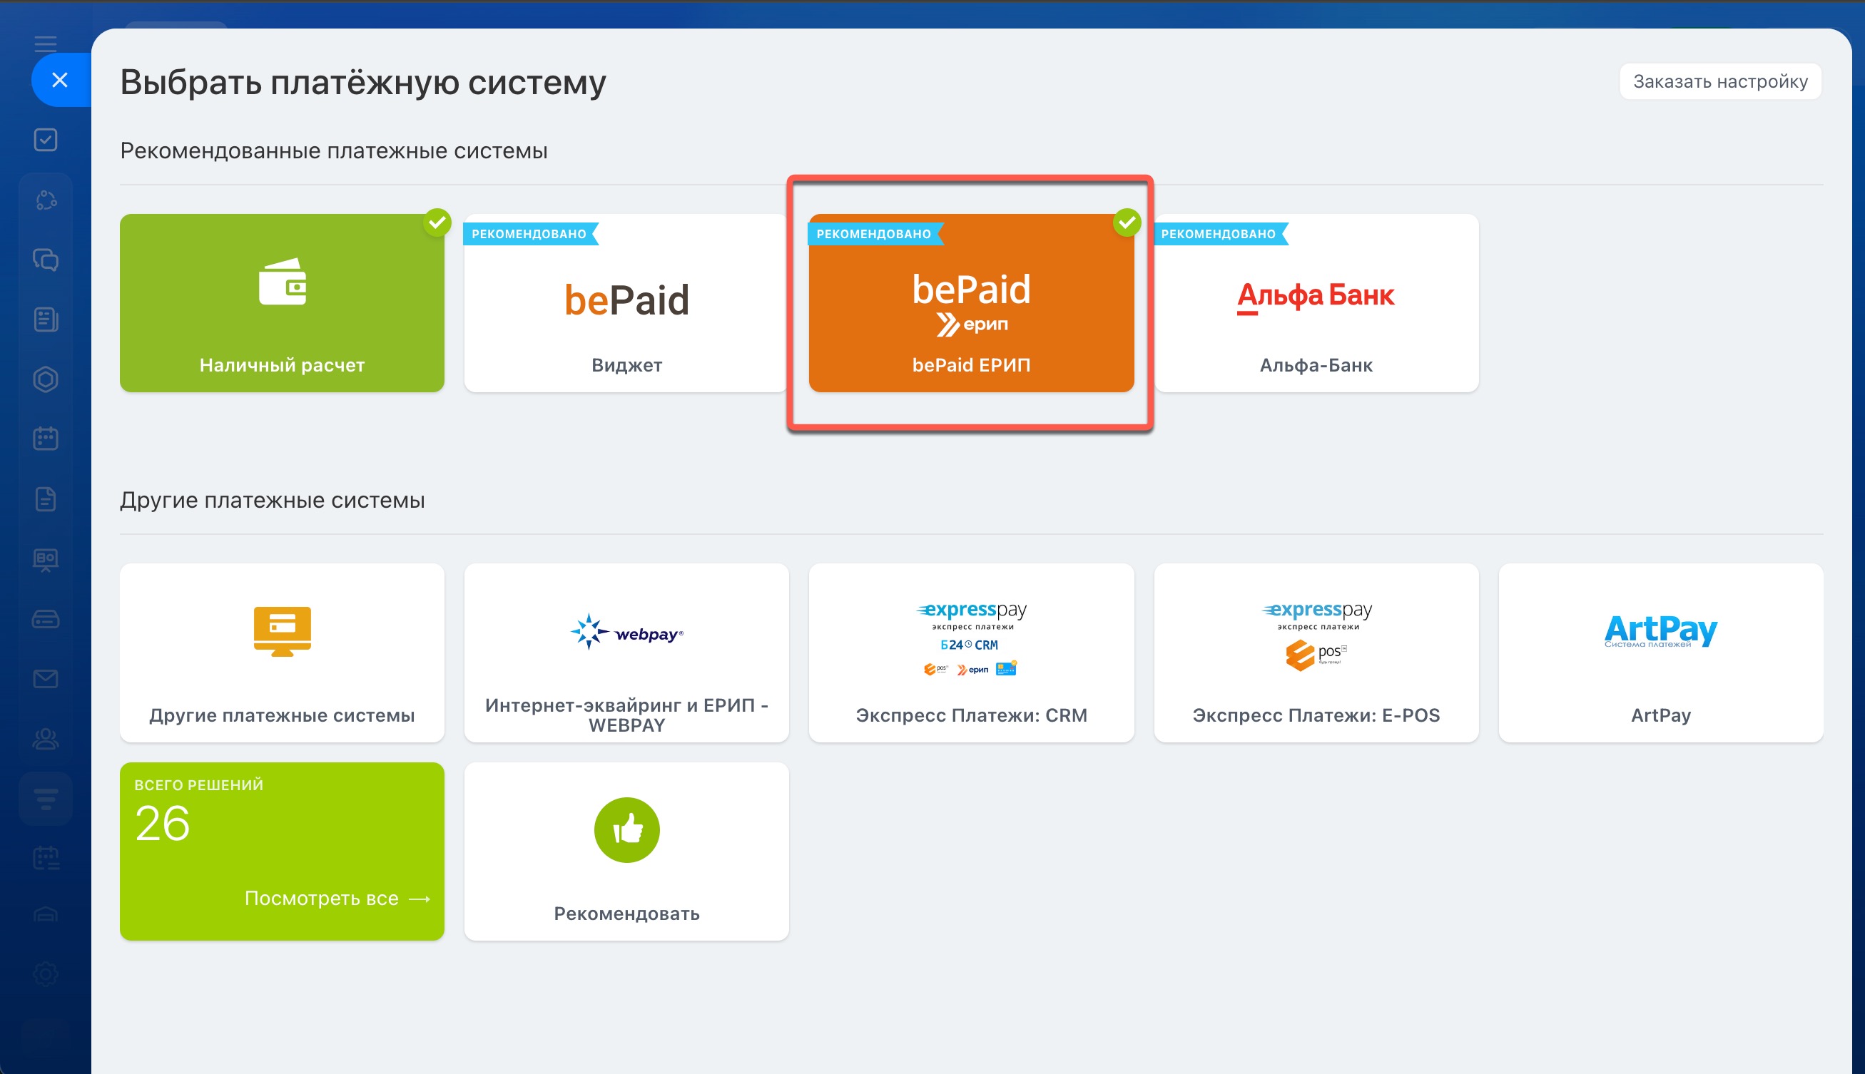Select the bePaid Виджет payment tile
1865x1074 pixels.
click(626, 303)
